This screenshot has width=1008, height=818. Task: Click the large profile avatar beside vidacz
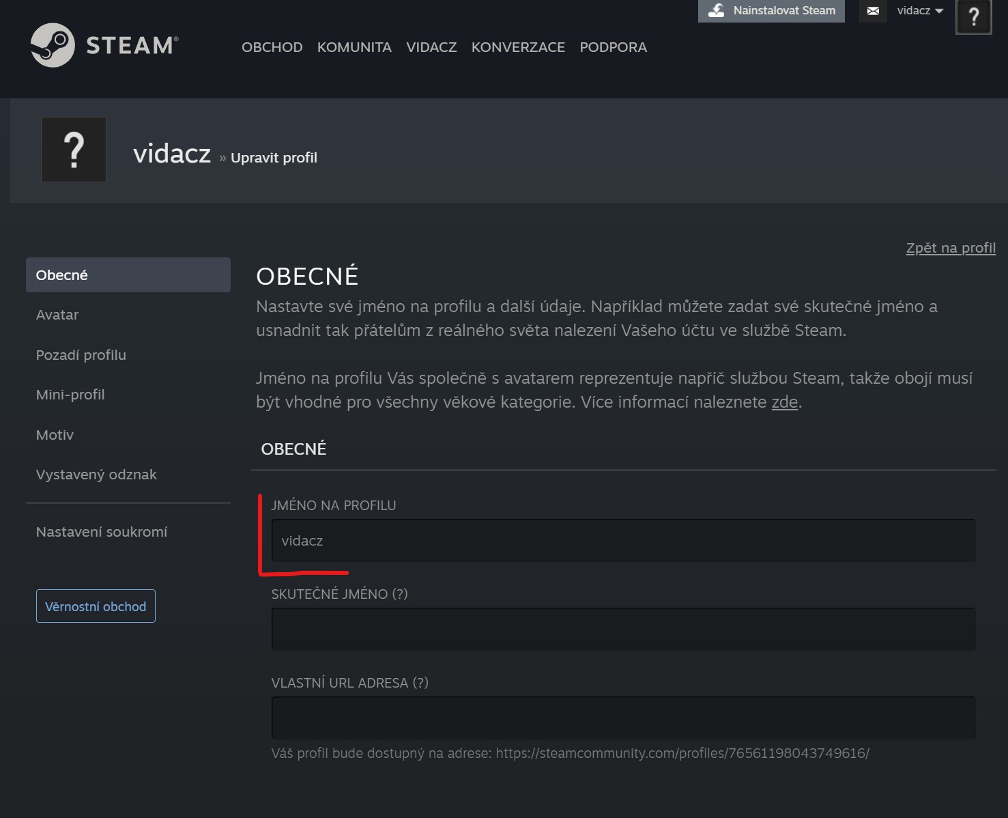[74, 150]
